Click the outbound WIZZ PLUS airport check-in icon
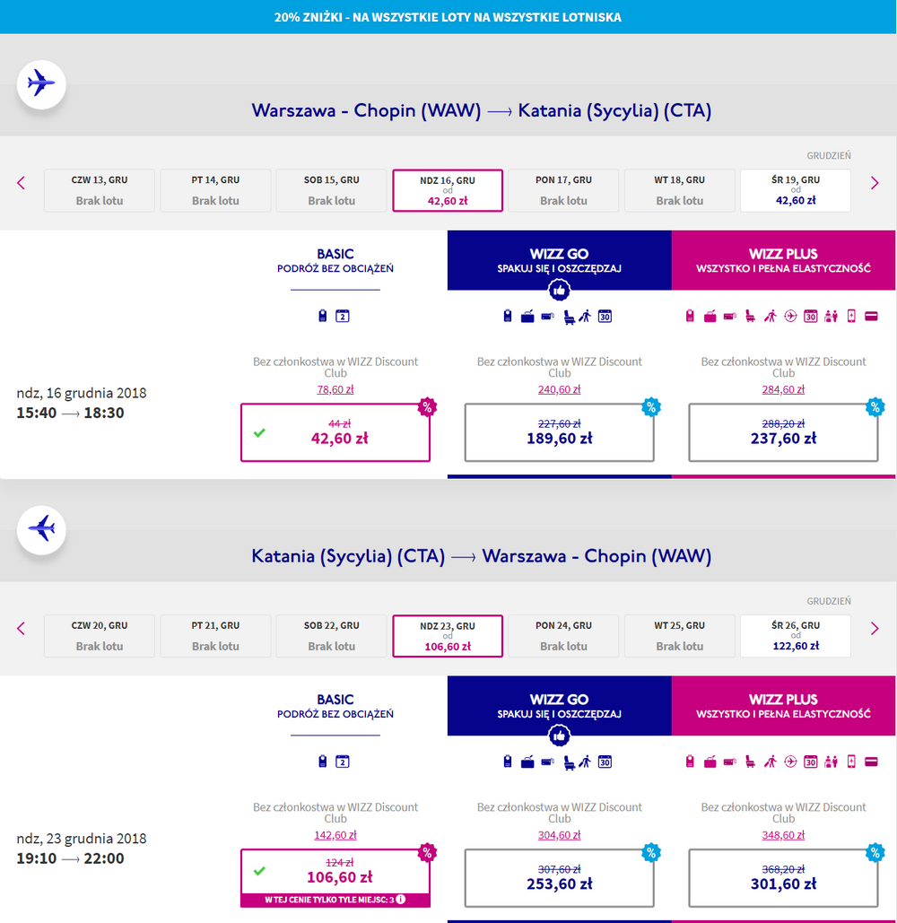The width and height of the screenshot is (897, 923). tap(790, 317)
